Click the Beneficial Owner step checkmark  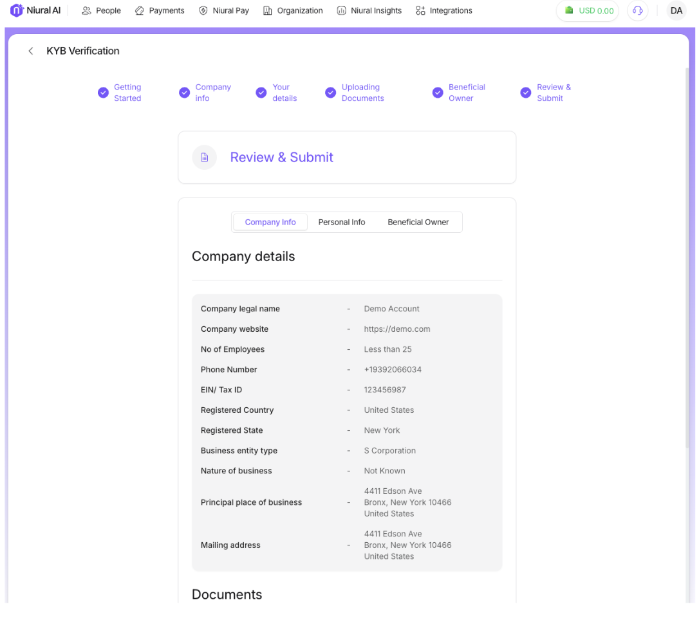click(x=438, y=93)
